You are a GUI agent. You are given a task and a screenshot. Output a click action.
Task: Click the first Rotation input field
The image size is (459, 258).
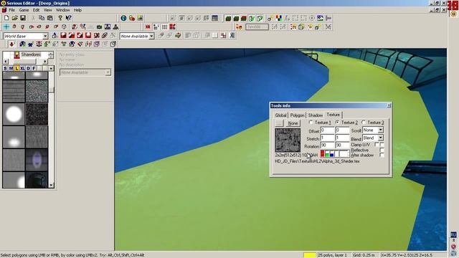[x=327, y=145]
